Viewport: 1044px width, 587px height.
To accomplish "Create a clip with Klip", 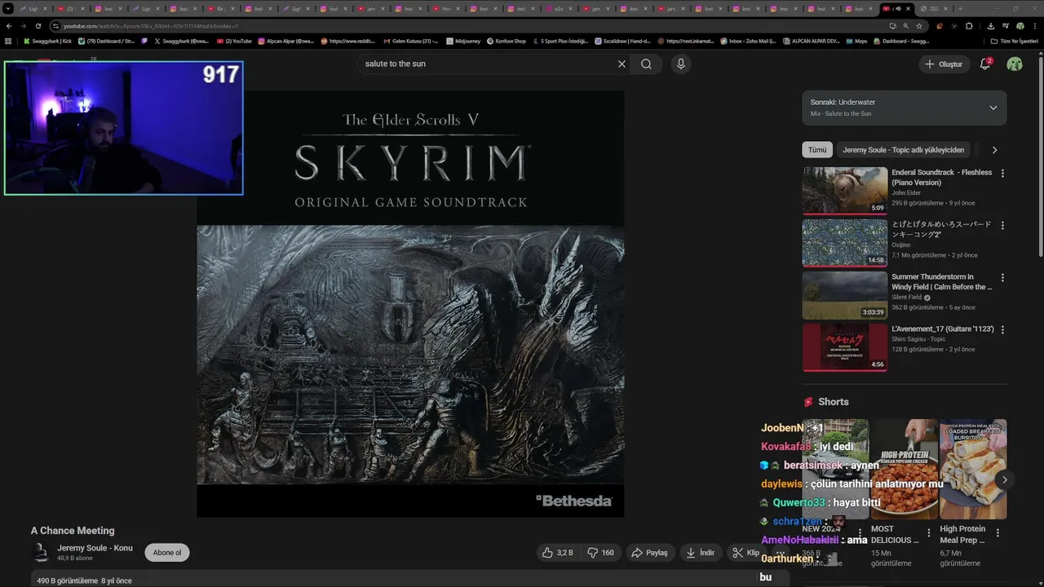I will tap(745, 553).
